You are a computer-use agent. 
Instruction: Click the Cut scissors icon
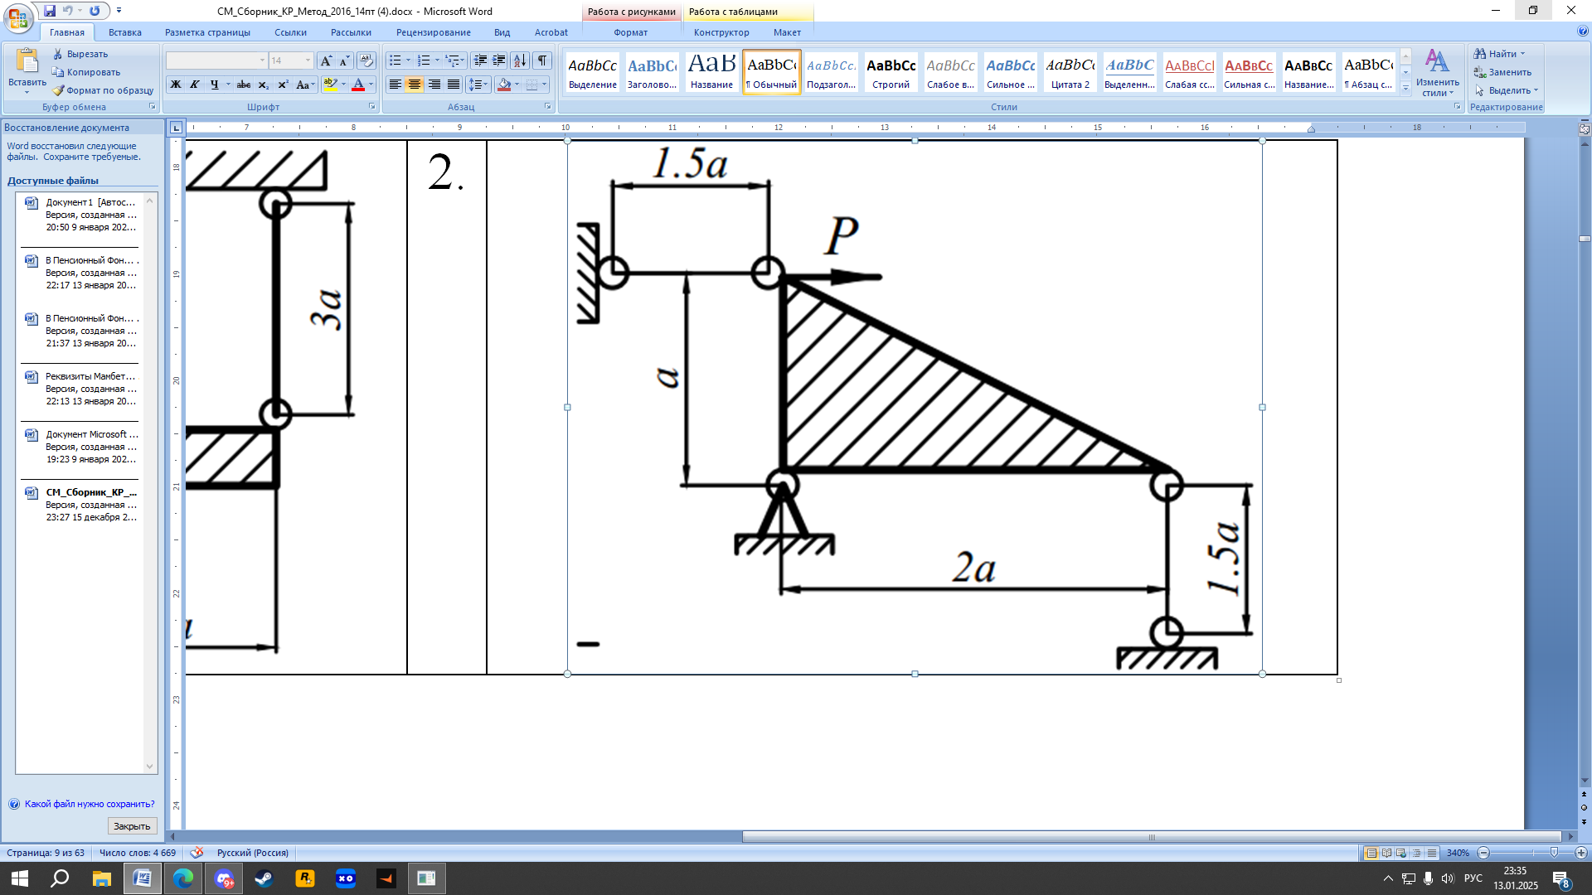(x=58, y=54)
